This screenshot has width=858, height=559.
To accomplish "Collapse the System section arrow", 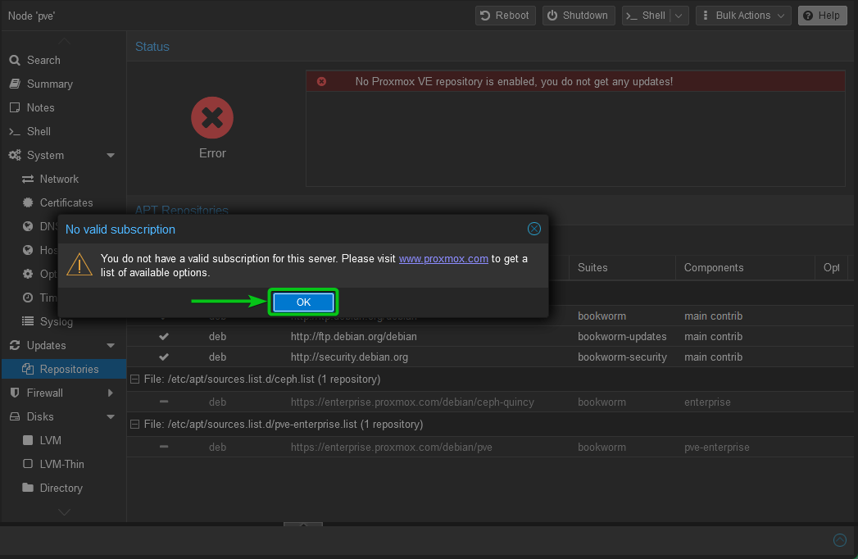I will [x=111, y=156].
